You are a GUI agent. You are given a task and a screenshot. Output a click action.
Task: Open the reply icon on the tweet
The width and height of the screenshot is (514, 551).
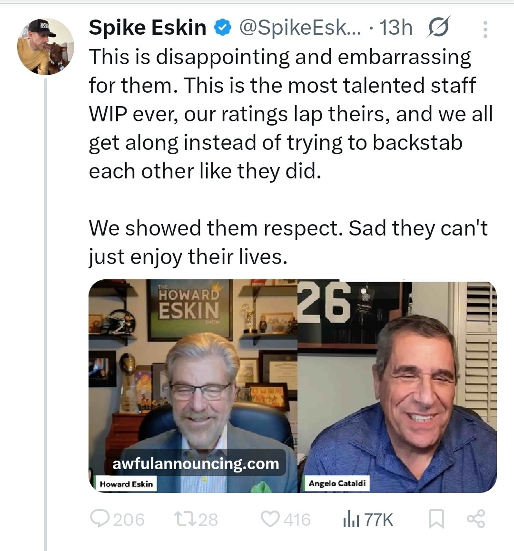(99, 519)
